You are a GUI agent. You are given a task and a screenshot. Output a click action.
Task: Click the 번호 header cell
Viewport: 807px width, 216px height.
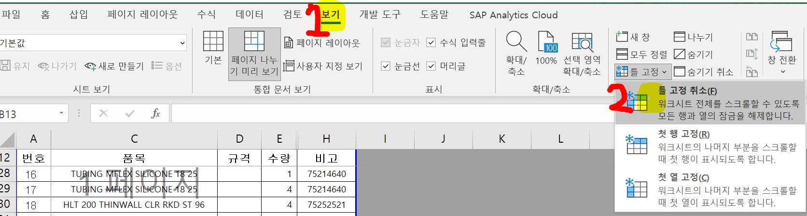(33, 158)
